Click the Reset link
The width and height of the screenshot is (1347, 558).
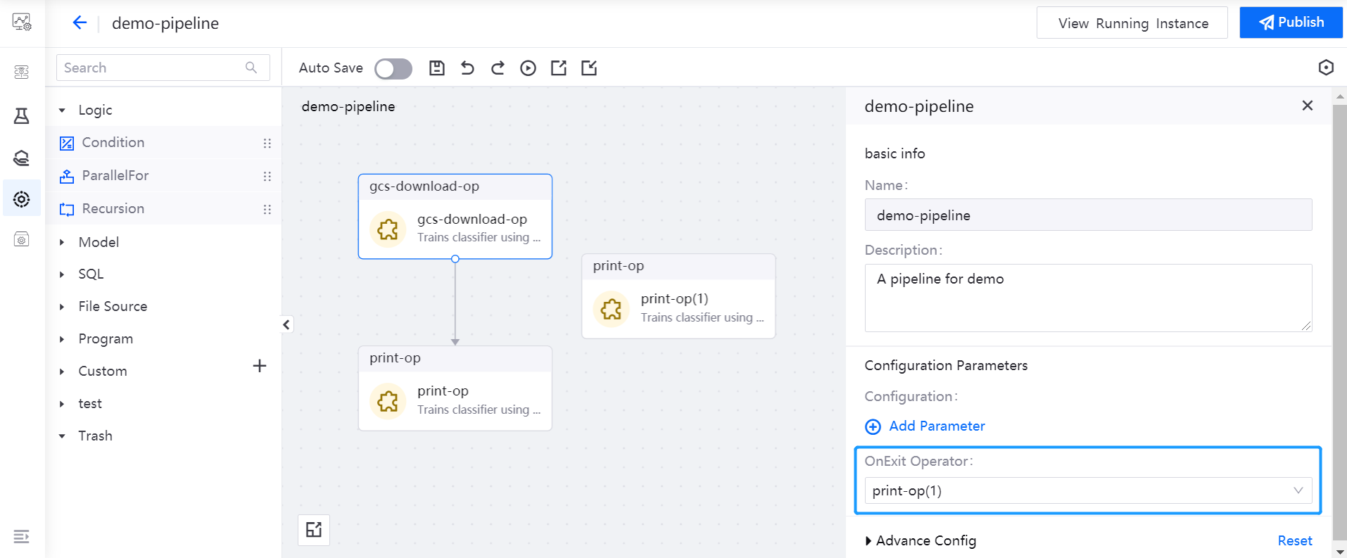[x=1295, y=540]
